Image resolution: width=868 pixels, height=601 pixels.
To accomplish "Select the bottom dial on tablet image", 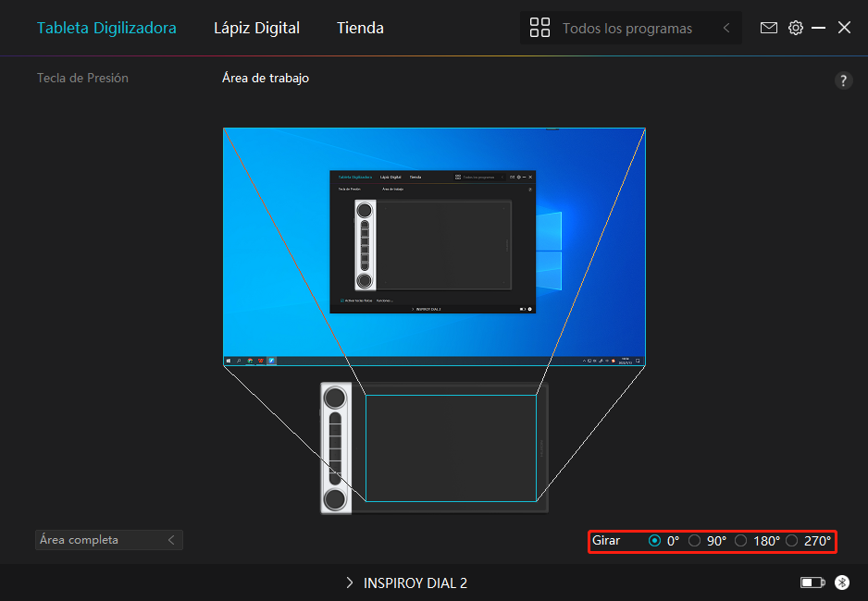I will click(336, 497).
